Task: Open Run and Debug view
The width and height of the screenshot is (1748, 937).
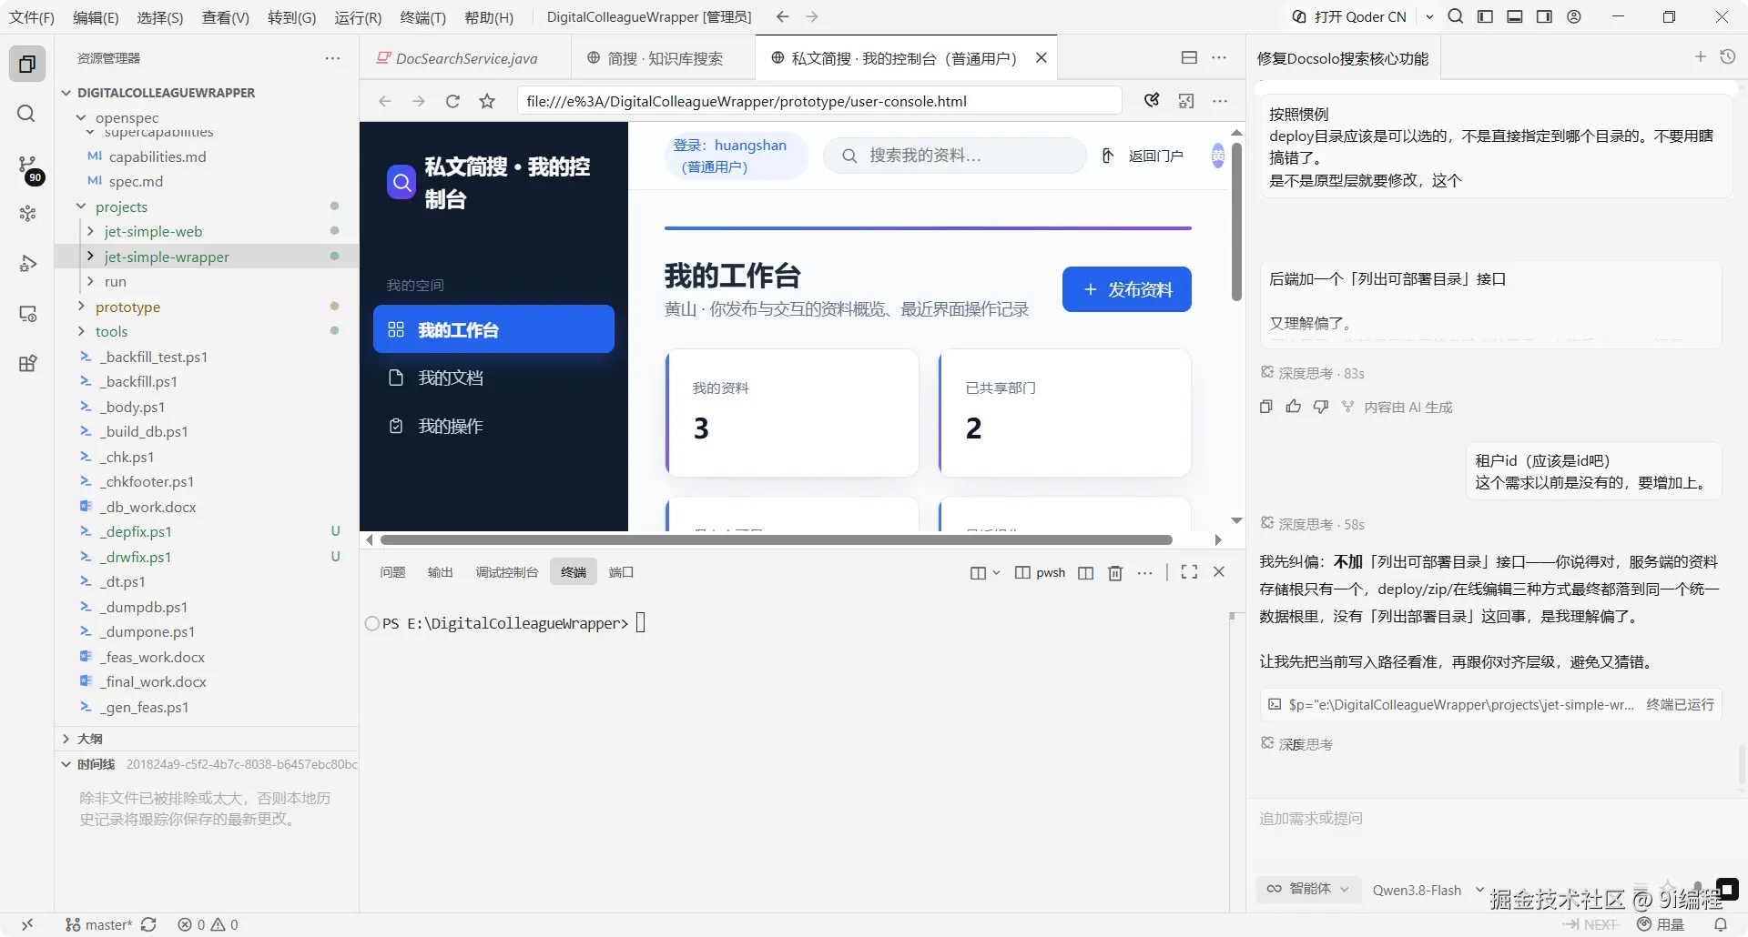Action: point(27,264)
